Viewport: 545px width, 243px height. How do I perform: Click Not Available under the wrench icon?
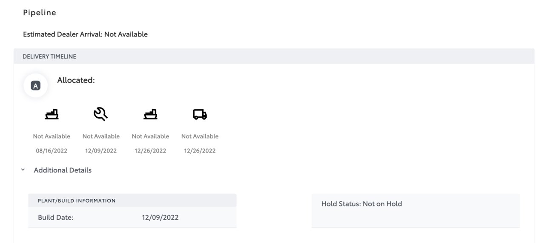tap(101, 136)
